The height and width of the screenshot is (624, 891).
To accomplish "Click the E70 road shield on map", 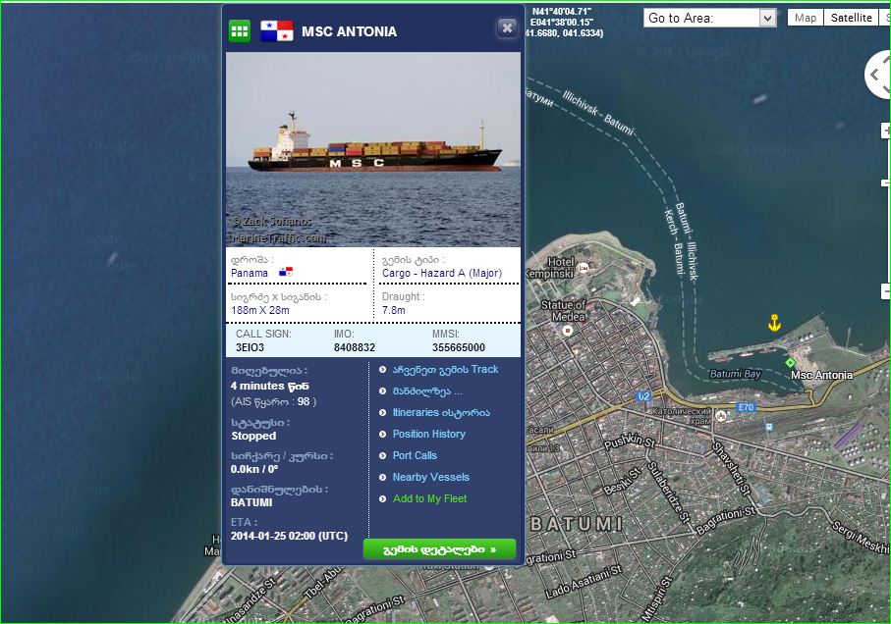I will pos(746,407).
